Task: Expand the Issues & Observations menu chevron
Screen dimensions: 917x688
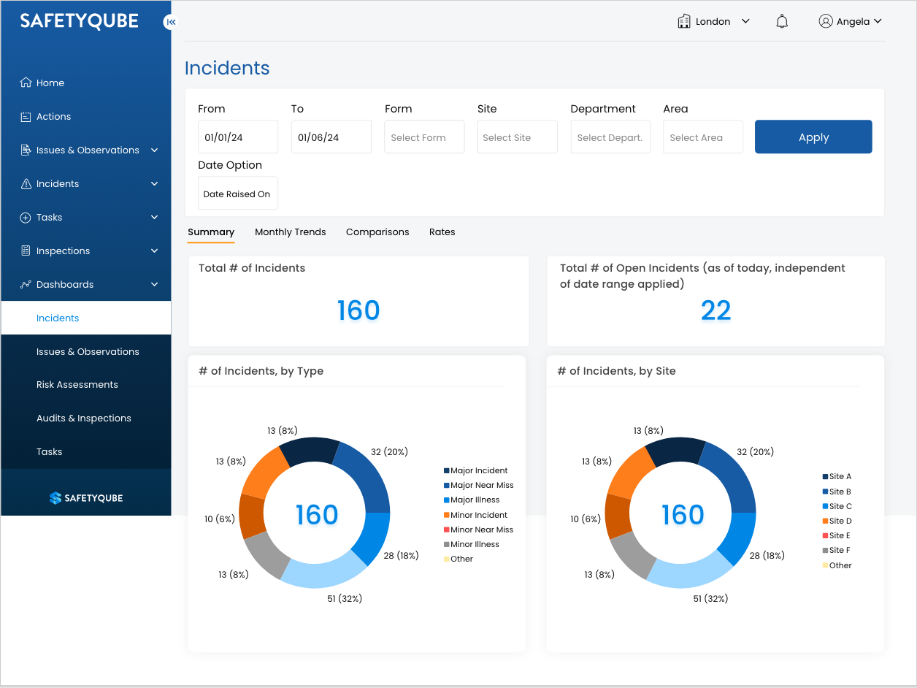Action: click(154, 150)
